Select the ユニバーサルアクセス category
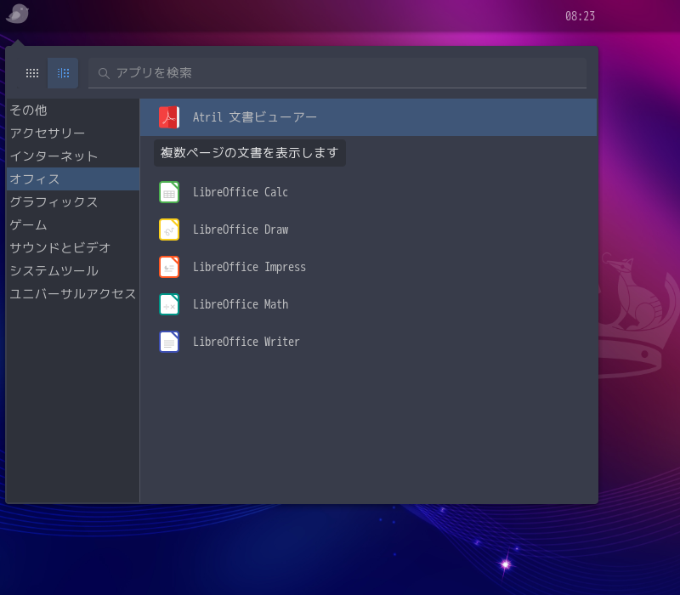 [x=73, y=294]
